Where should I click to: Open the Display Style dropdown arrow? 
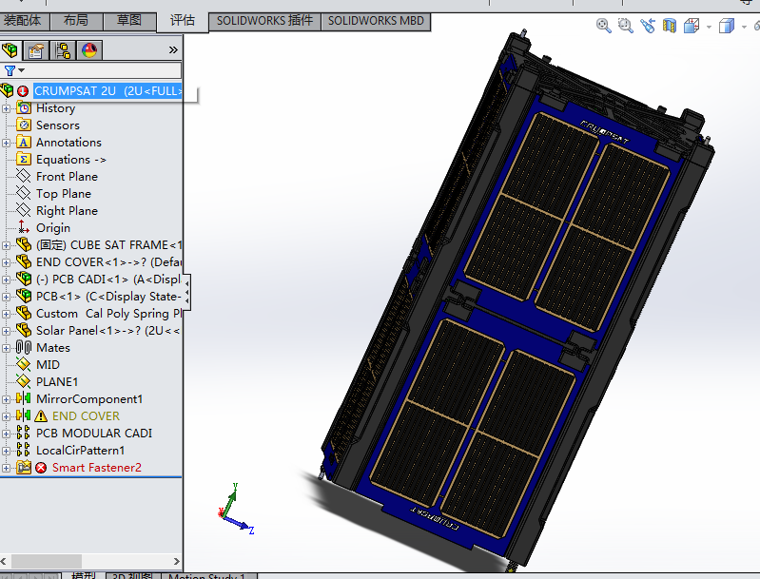tap(744, 27)
